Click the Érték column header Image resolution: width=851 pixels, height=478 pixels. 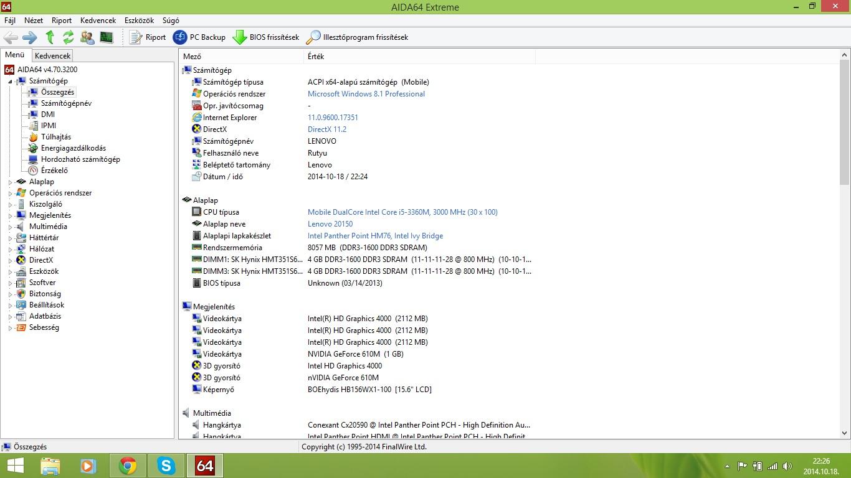pos(419,57)
